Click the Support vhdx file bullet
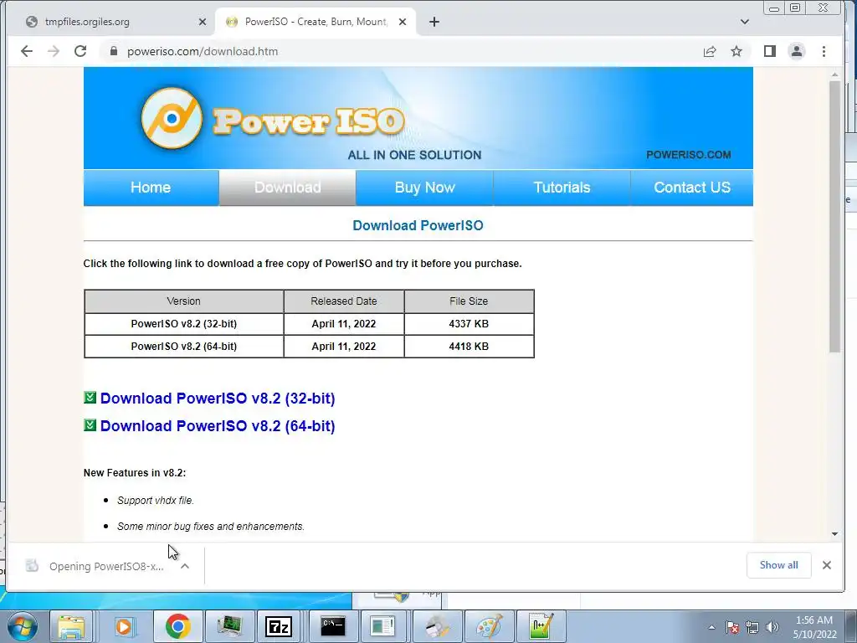This screenshot has width=857, height=643. tap(156, 501)
